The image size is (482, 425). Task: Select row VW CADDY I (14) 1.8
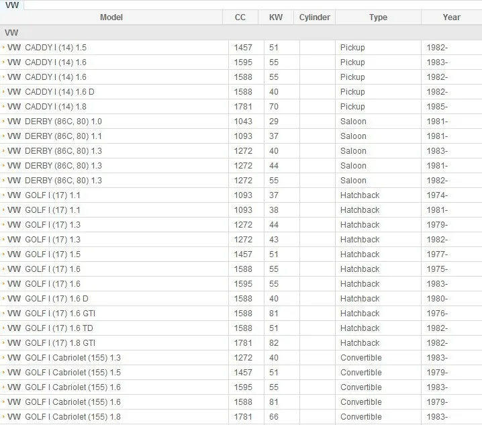[241, 107]
